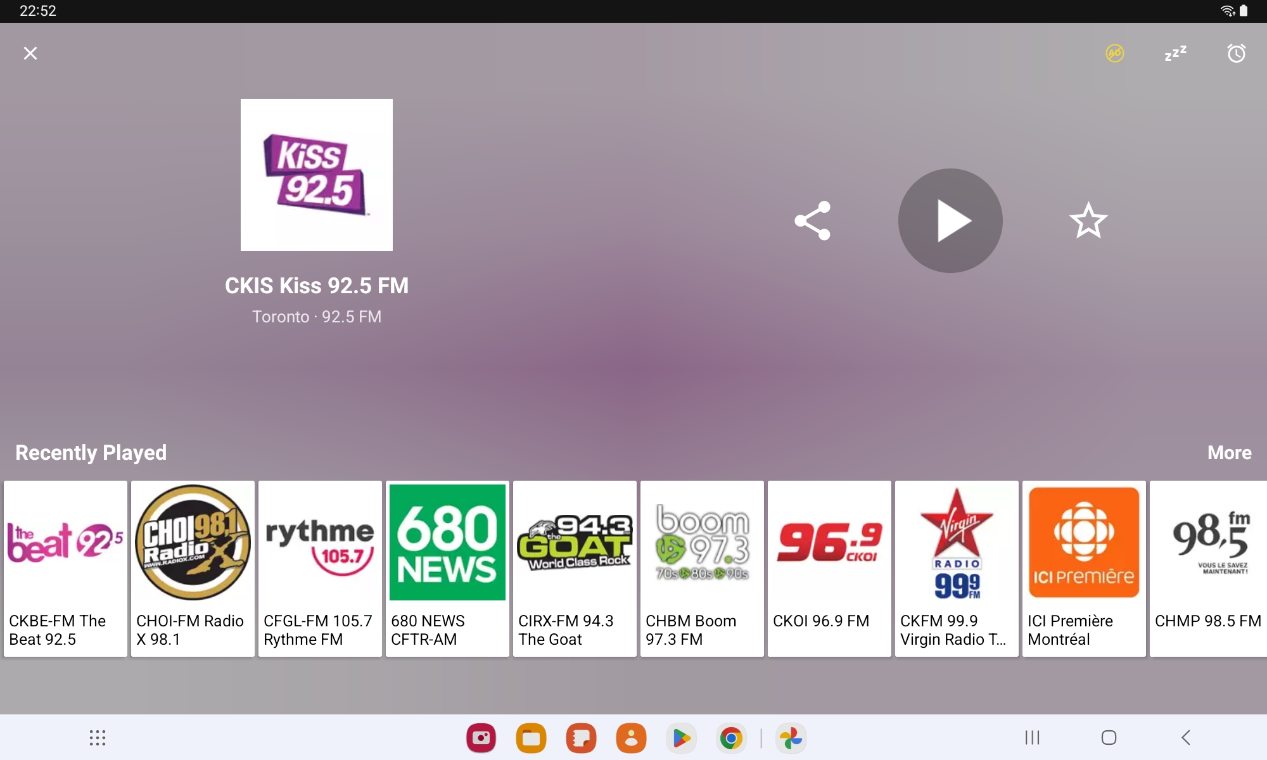Pick ICI Première Montréal station
The image size is (1267, 760).
click(1084, 568)
